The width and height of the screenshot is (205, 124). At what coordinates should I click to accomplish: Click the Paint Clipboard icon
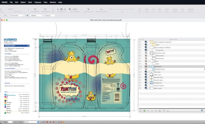pos(75,9)
